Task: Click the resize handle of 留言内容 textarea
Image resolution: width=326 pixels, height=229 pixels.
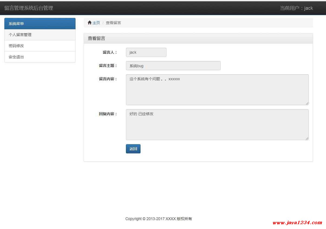Action: (307, 104)
